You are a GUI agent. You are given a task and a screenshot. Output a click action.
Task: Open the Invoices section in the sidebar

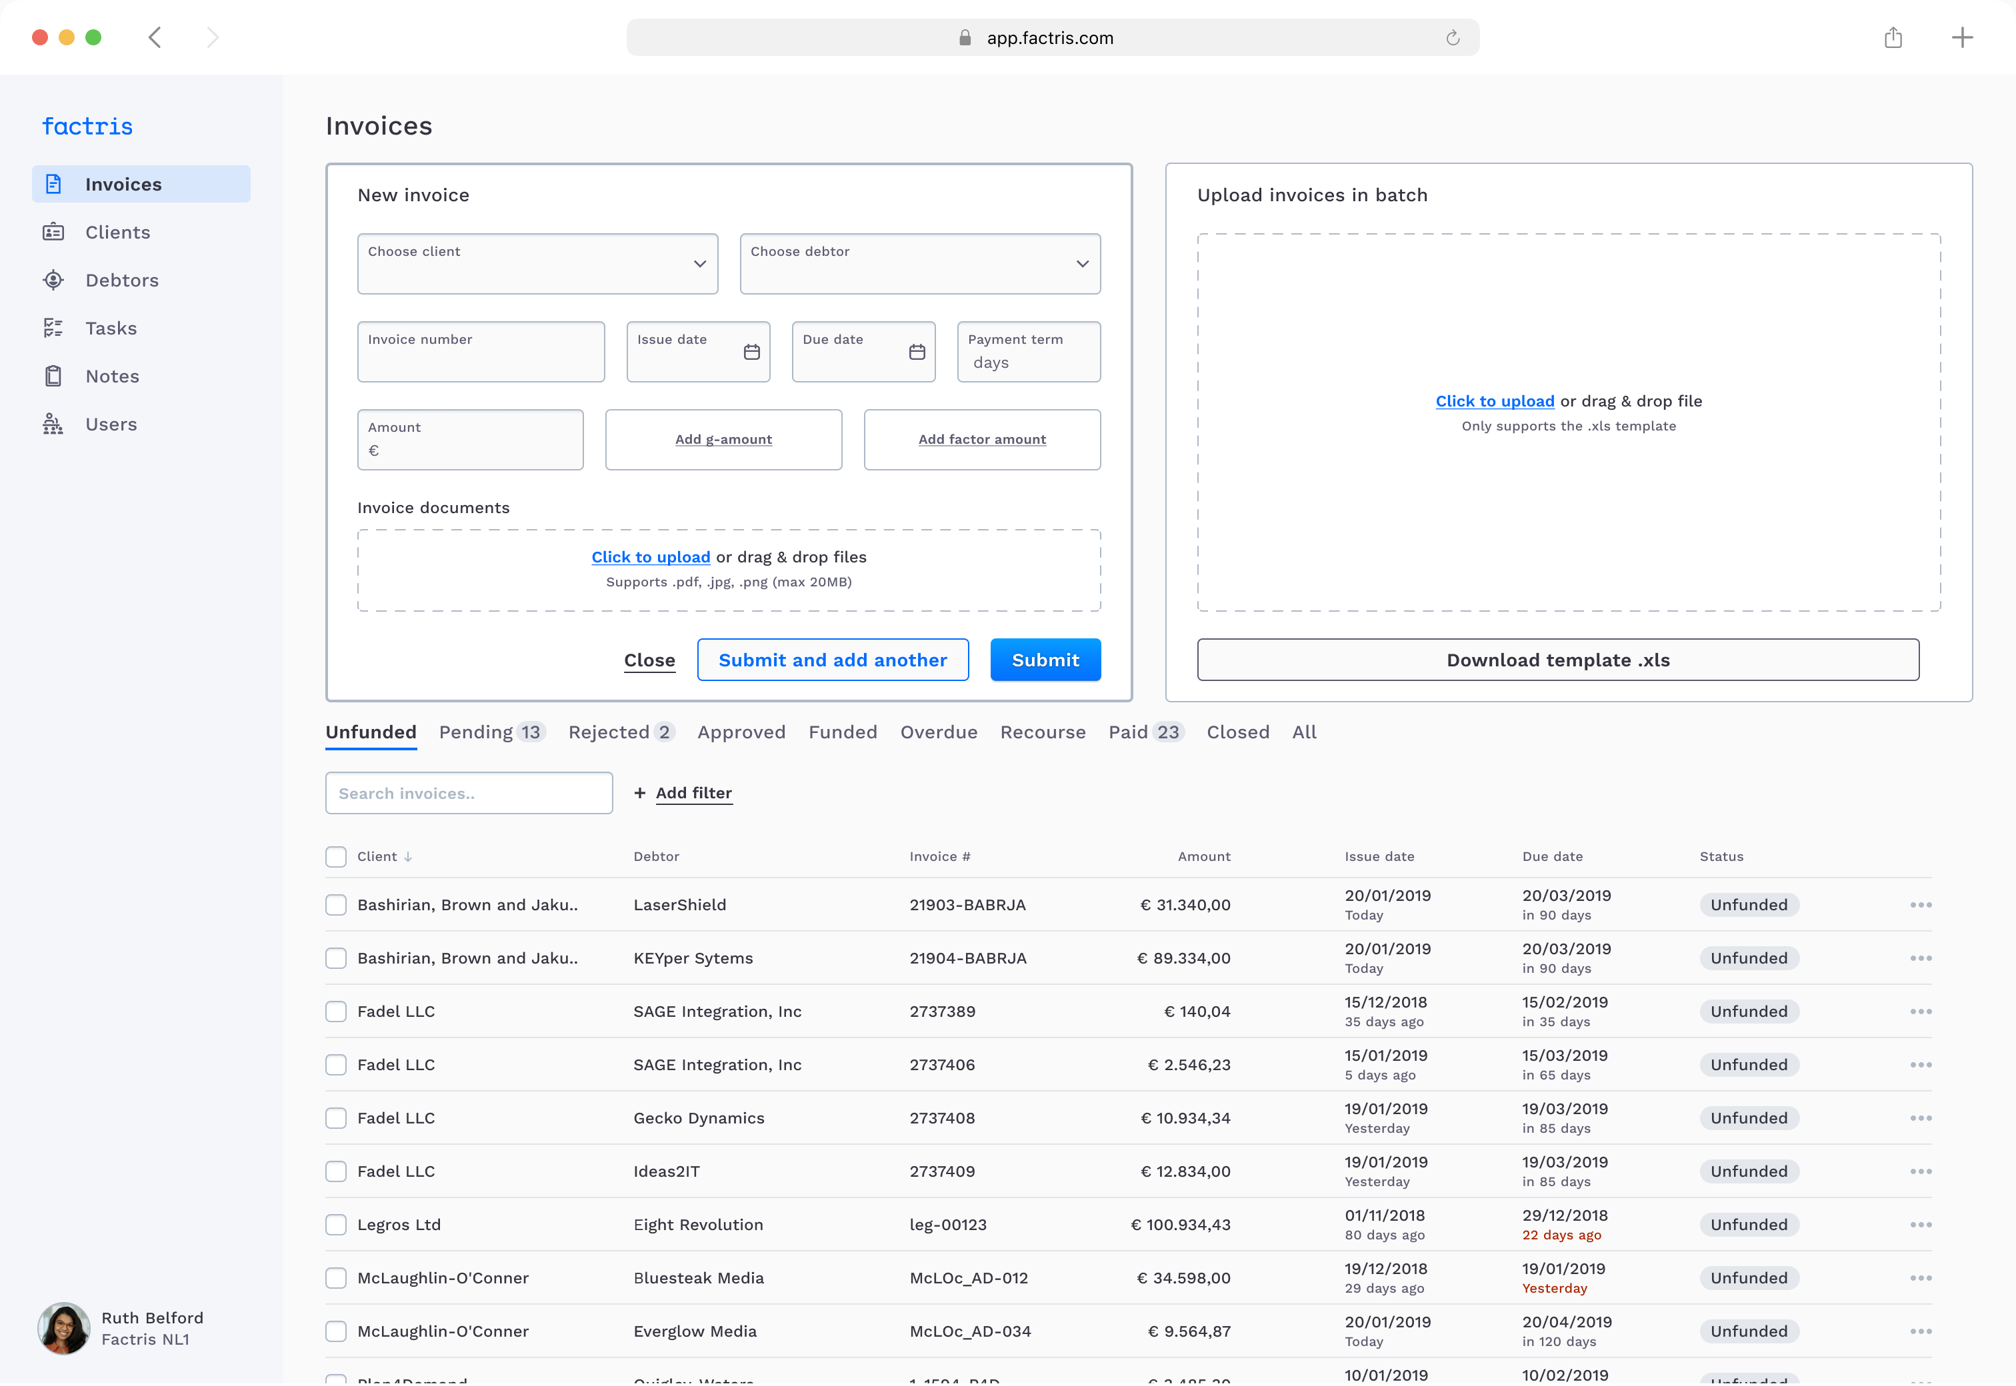tap(123, 183)
